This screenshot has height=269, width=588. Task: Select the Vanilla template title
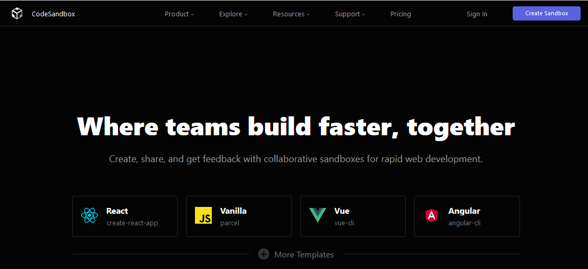pyautogui.click(x=233, y=211)
